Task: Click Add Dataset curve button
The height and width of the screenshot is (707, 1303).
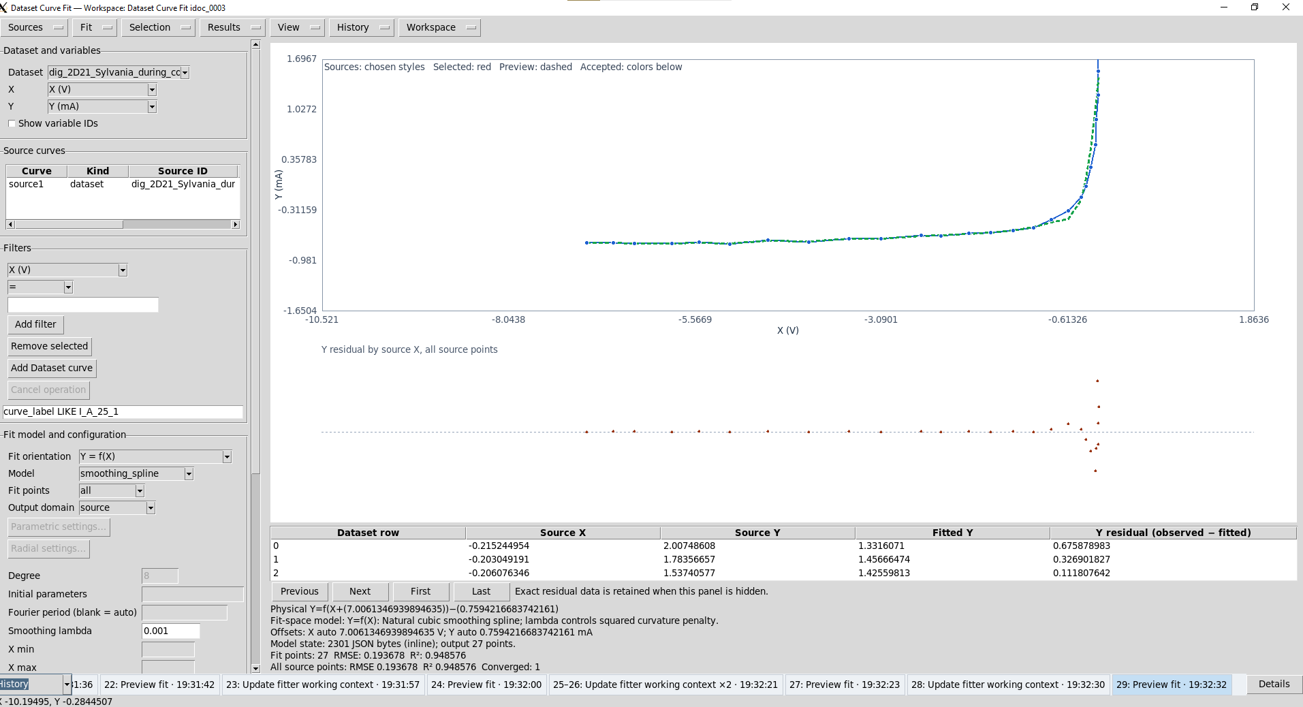Action: pos(52,368)
